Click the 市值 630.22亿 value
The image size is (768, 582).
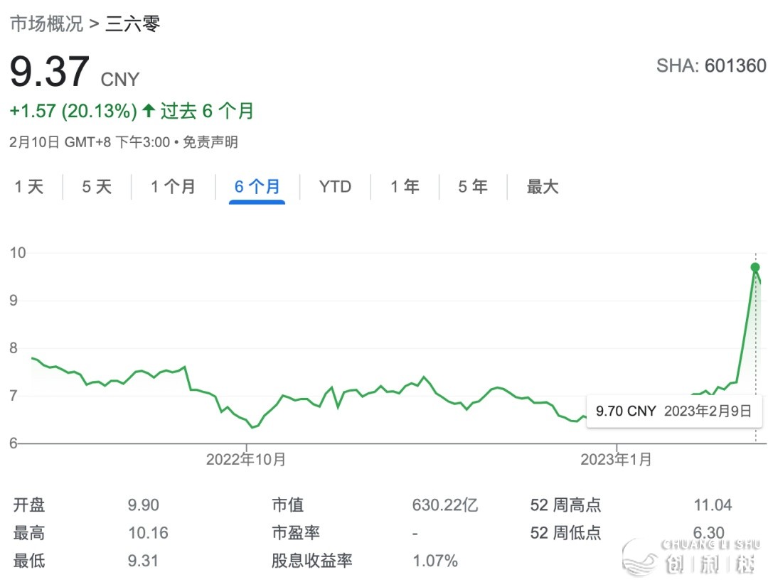coord(445,505)
